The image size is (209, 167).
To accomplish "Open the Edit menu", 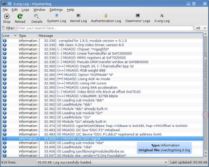I will (14, 10).
